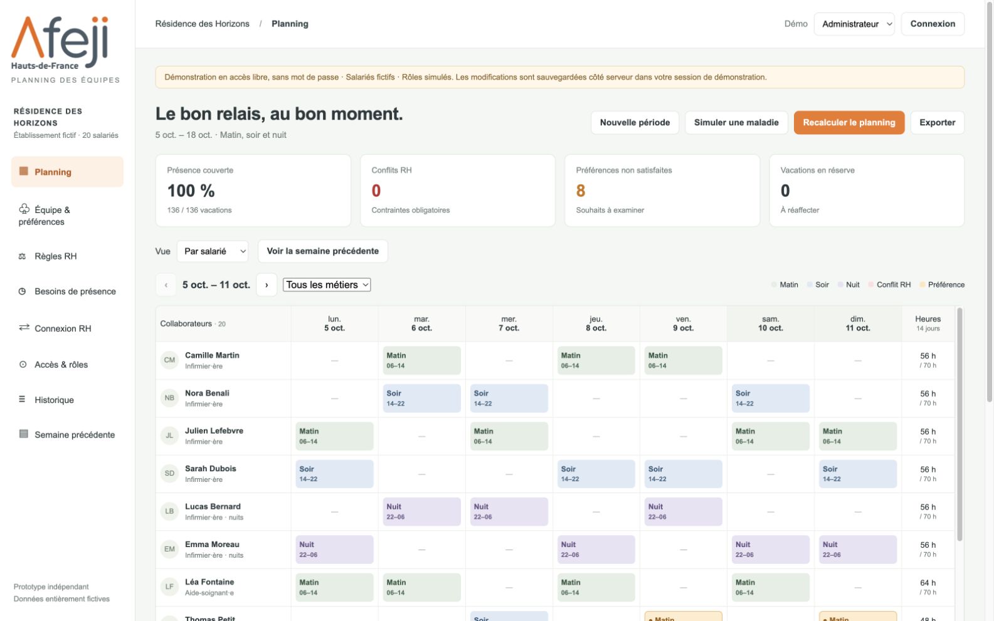Click Nora Benali's NB avatar
Viewport: 994px width, 621px height.
(169, 398)
